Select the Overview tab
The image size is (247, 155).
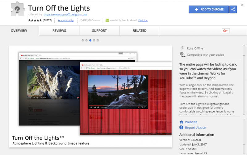tap(19, 30)
